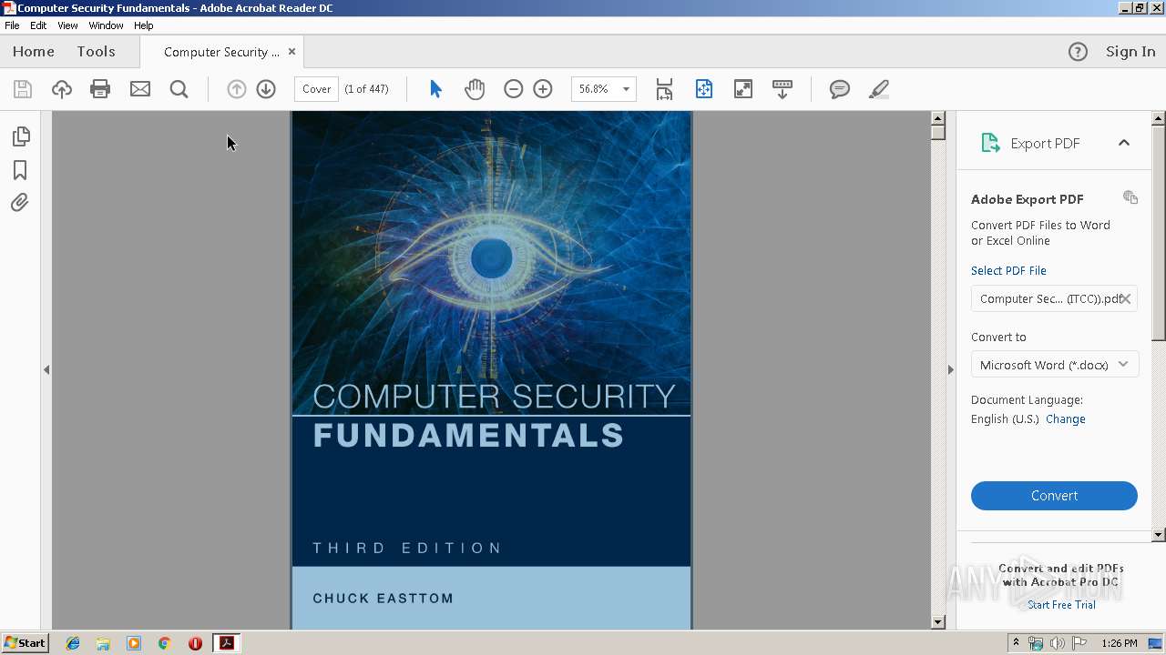Open the Page Thumbnails panel
Image resolution: width=1166 pixels, height=655 pixels.
click(20, 136)
